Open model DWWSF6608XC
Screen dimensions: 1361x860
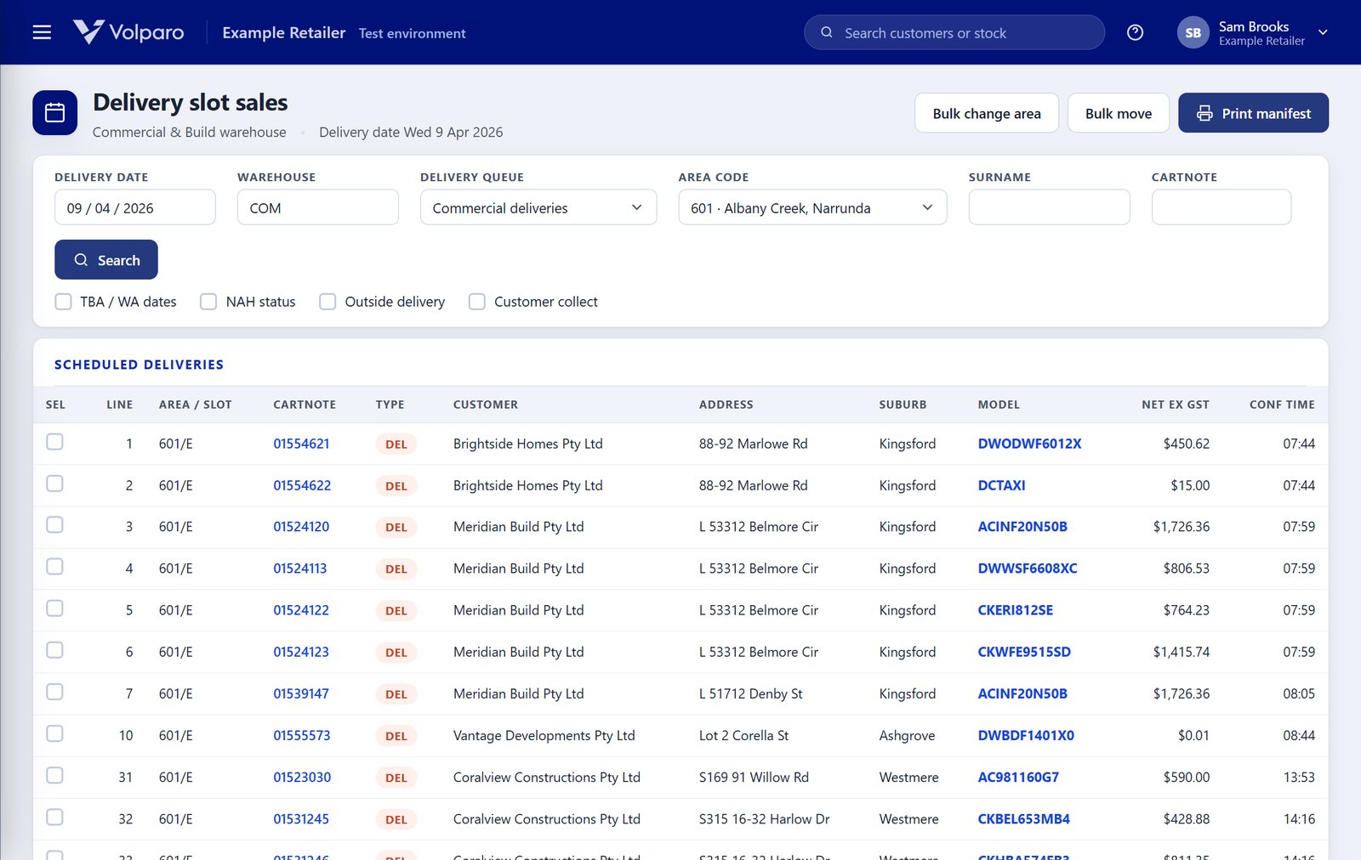(1028, 569)
